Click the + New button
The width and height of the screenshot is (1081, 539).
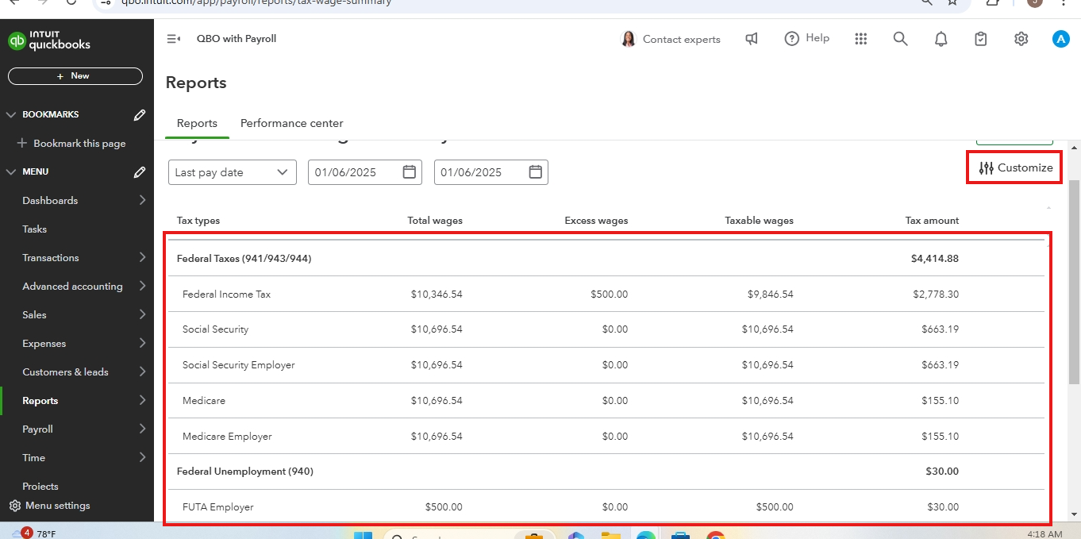(x=75, y=76)
